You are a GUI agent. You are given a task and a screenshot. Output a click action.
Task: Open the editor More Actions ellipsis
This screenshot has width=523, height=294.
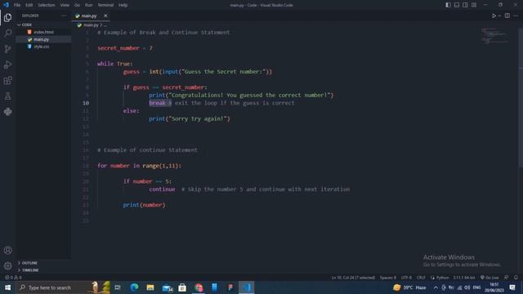(516, 16)
